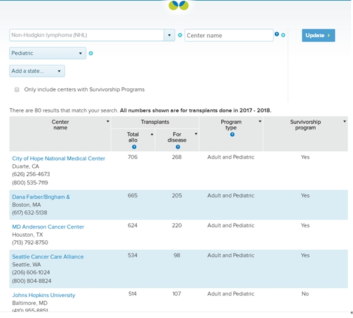This screenshot has height=318, width=353.
Task: Open the Add a state dropdown
Action: coord(37,71)
